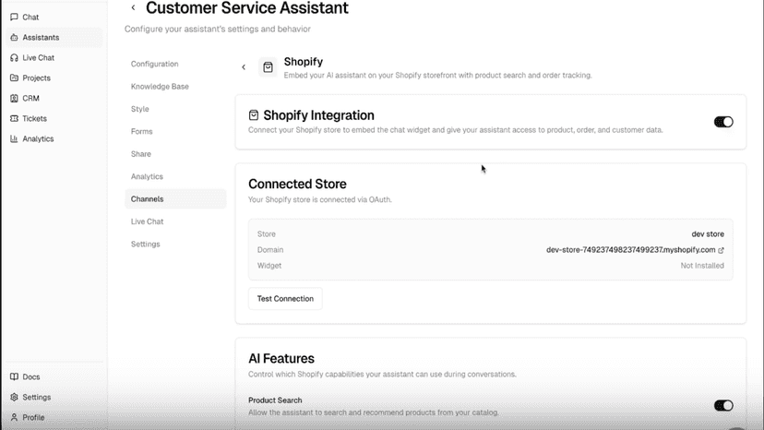Click the Docs book icon

click(x=14, y=376)
